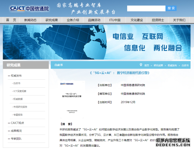The height and width of the screenshot is (150, 194).
Task: Click the CAICT 中国信通院 logo
Action: point(29,8)
